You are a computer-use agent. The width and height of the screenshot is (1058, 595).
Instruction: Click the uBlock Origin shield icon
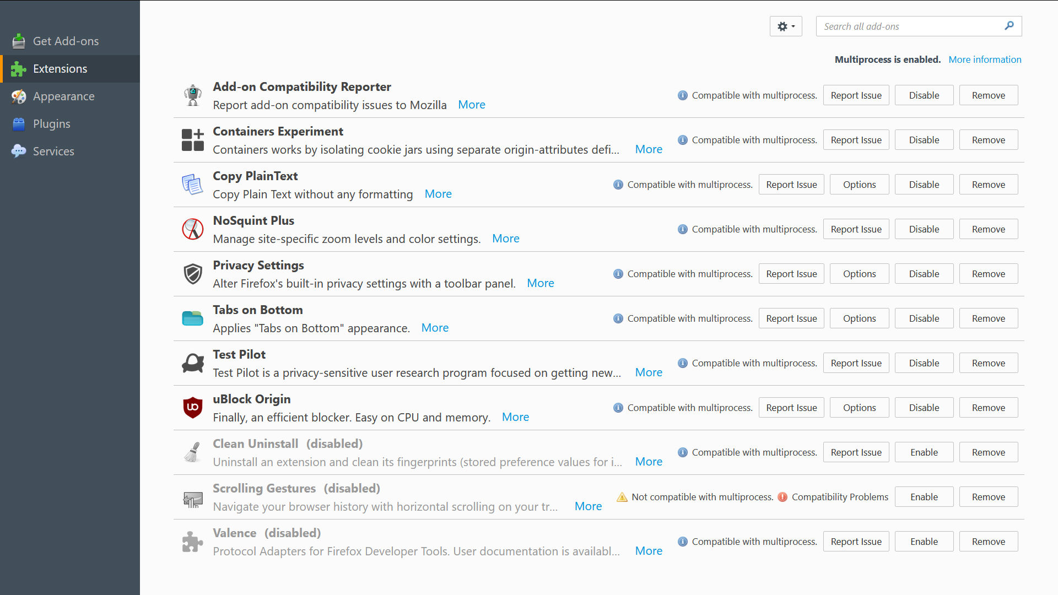pos(192,408)
